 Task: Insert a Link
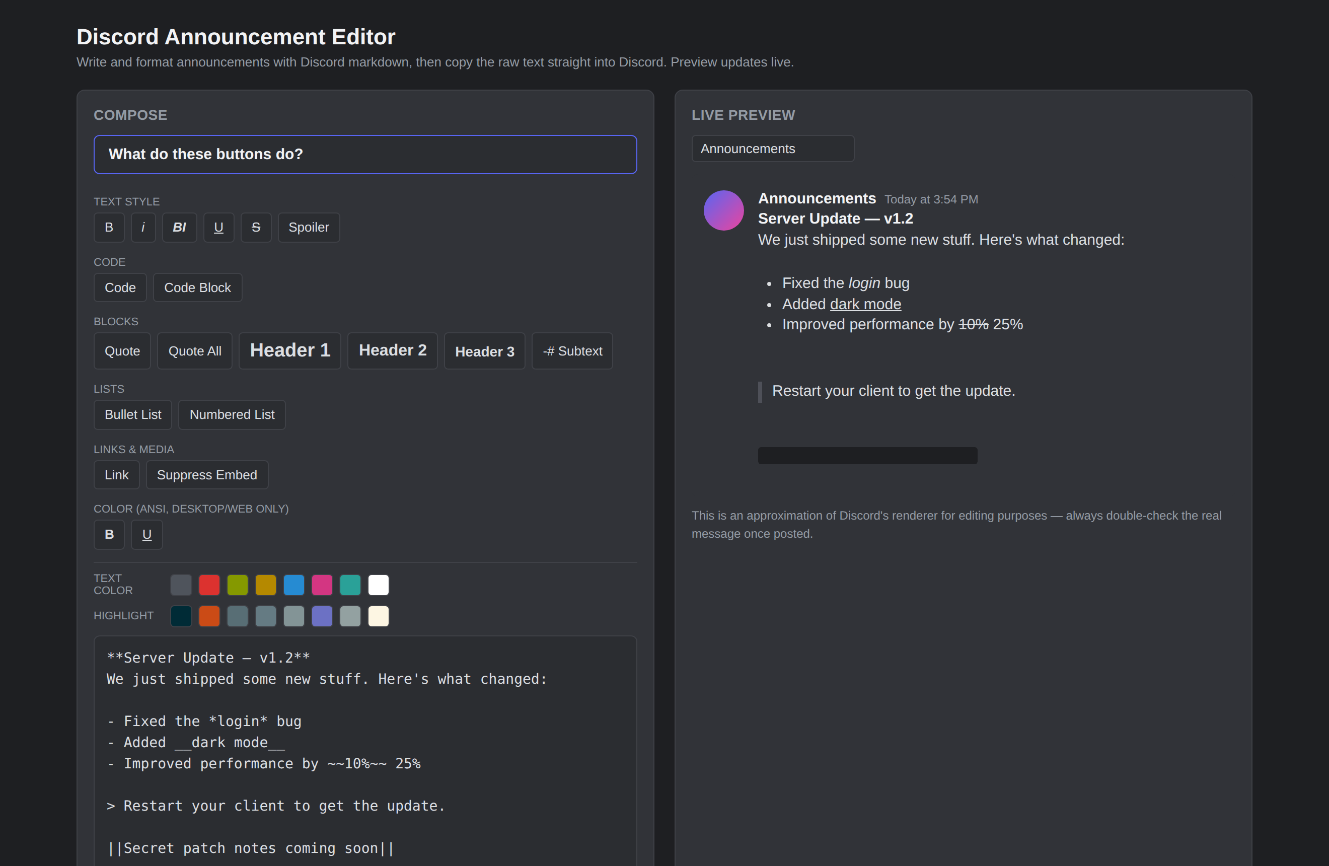(x=117, y=475)
